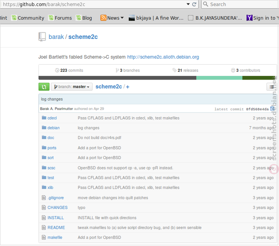Open the README file
Image resolution: width=279 pixels, height=246 pixels.
click(56, 228)
